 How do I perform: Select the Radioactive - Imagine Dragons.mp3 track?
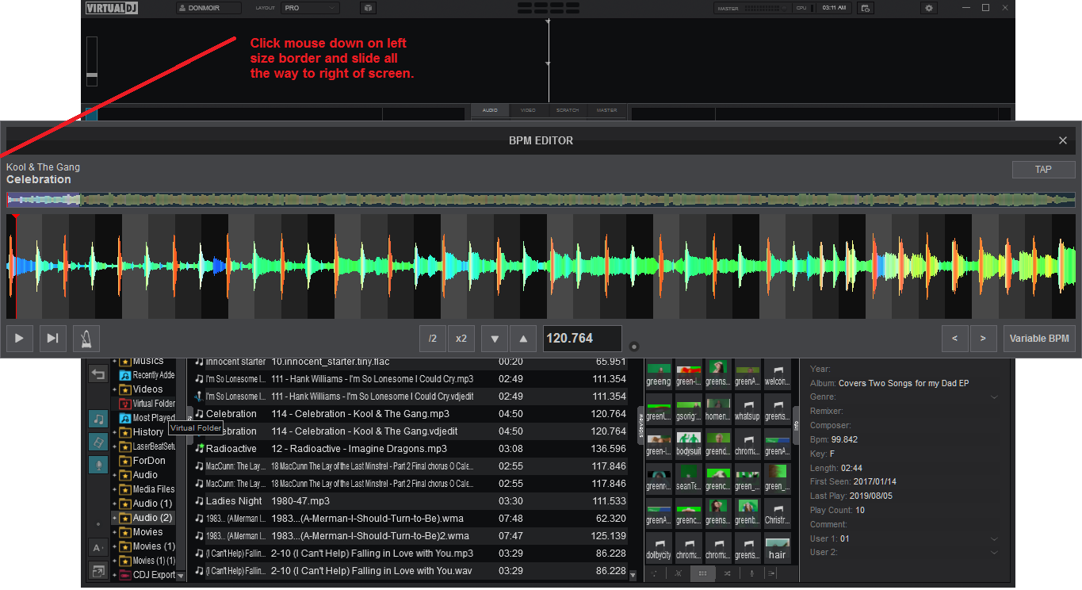[x=411, y=449]
